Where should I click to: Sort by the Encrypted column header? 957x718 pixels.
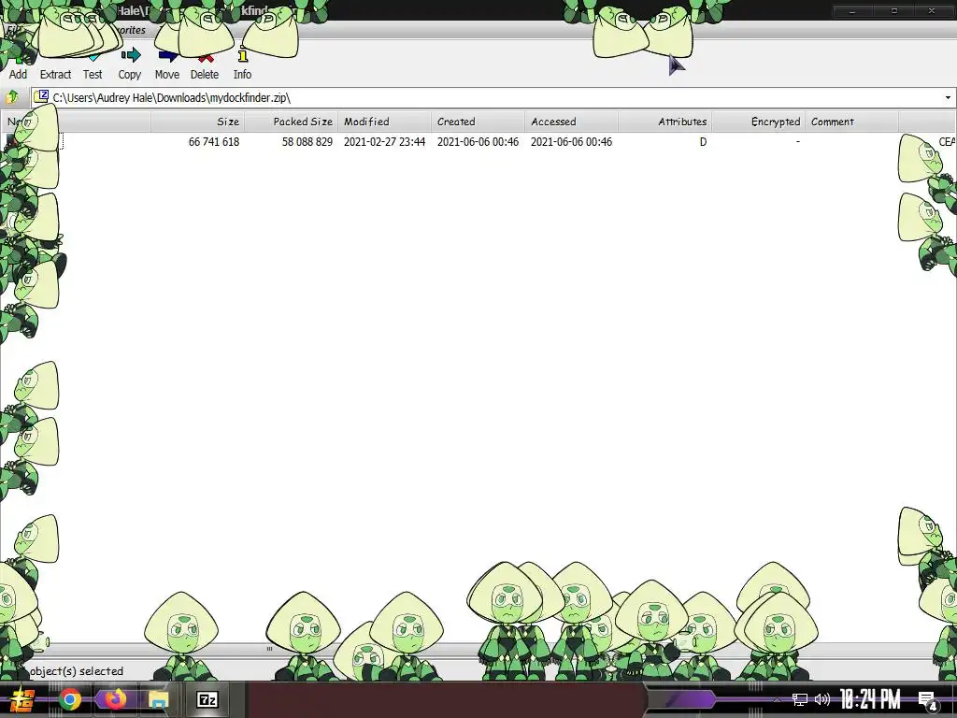(x=758, y=122)
